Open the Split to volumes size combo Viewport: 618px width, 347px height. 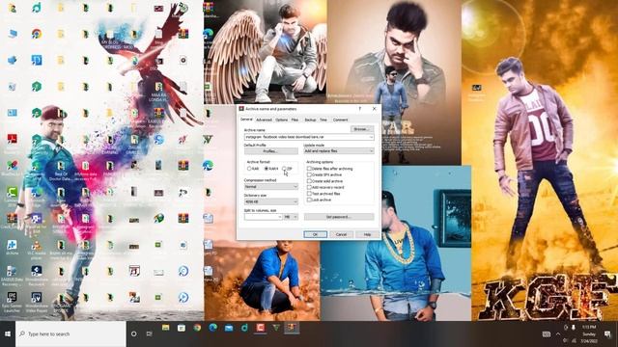pos(264,217)
